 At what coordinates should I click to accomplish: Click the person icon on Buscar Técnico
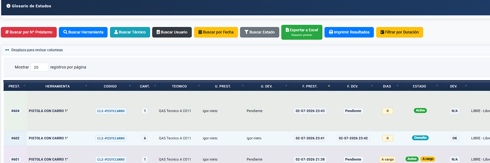point(116,32)
